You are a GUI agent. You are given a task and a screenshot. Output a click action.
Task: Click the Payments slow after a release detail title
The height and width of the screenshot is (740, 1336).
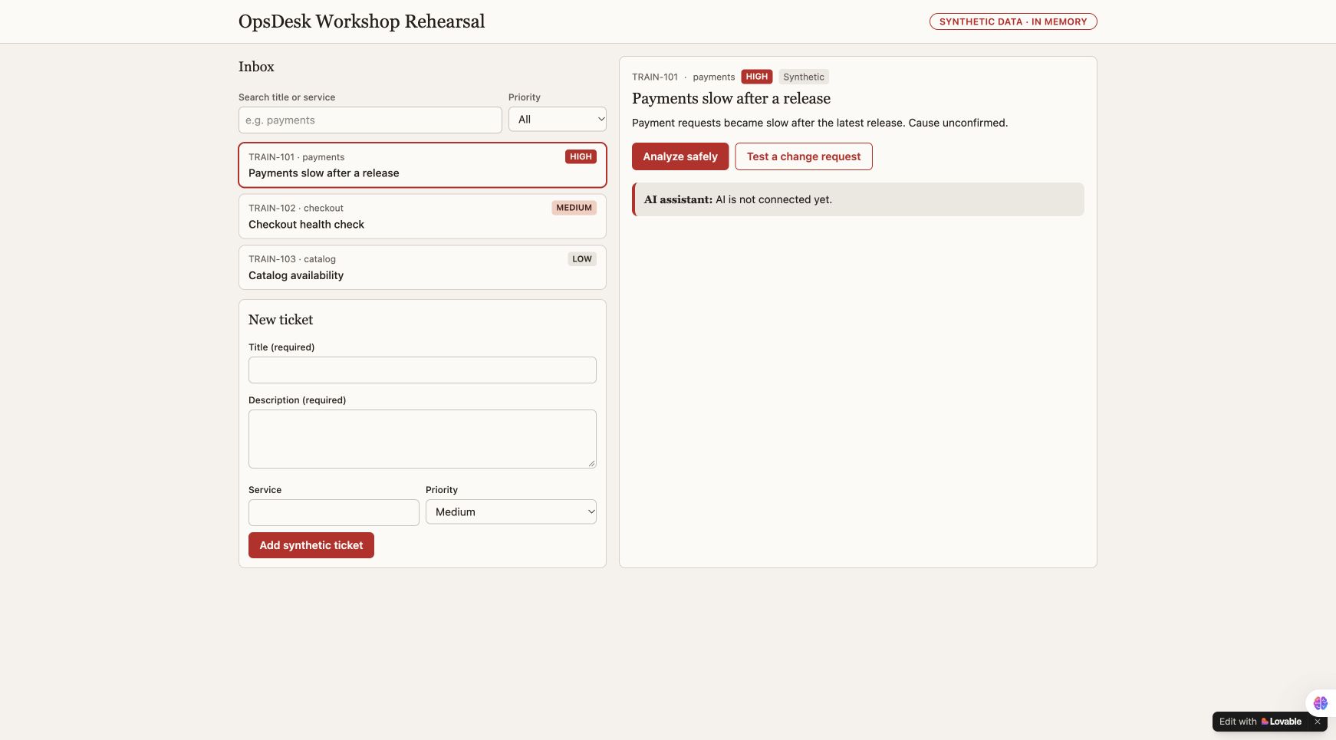pos(732,98)
